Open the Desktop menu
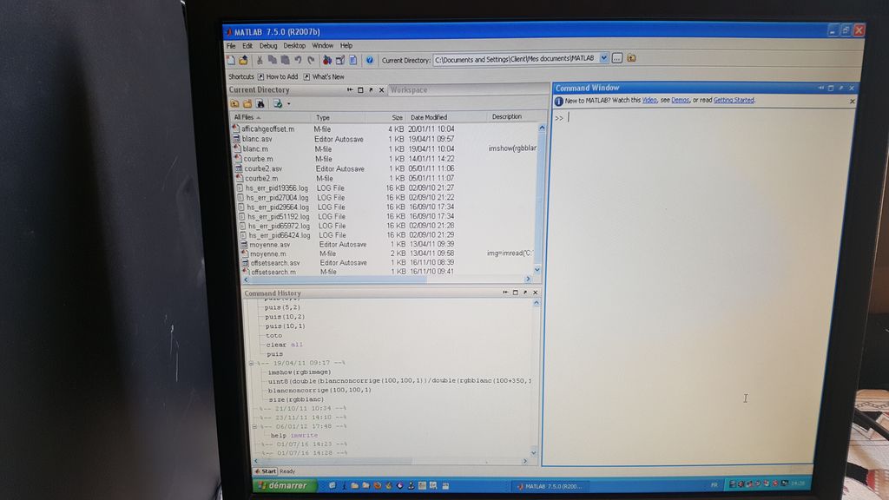The width and height of the screenshot is (889, 500). [294, 46]
